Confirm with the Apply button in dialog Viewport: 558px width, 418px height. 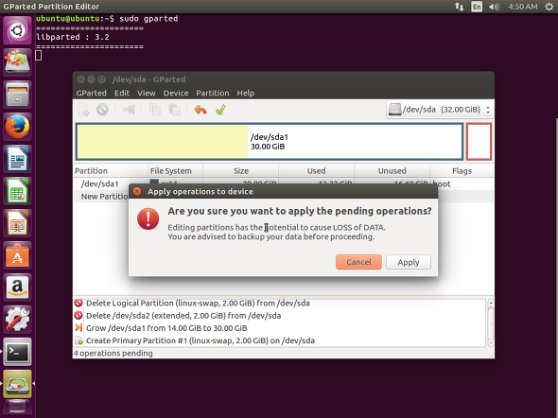tap(409, 262)
